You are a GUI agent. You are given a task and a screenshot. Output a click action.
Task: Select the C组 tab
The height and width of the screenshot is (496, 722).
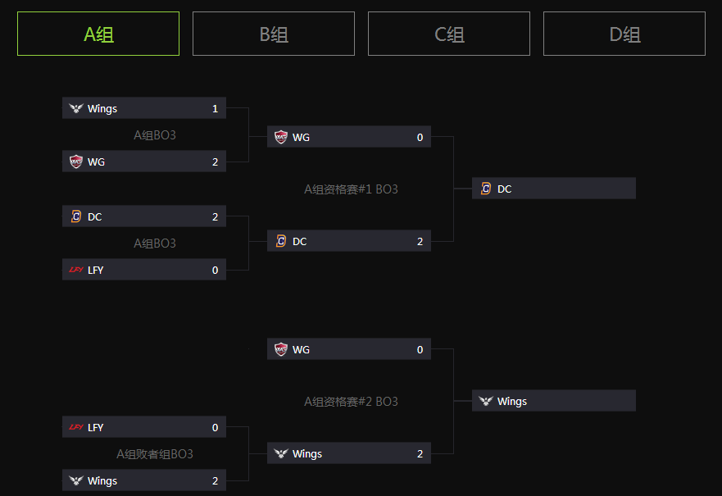point(449,34)
